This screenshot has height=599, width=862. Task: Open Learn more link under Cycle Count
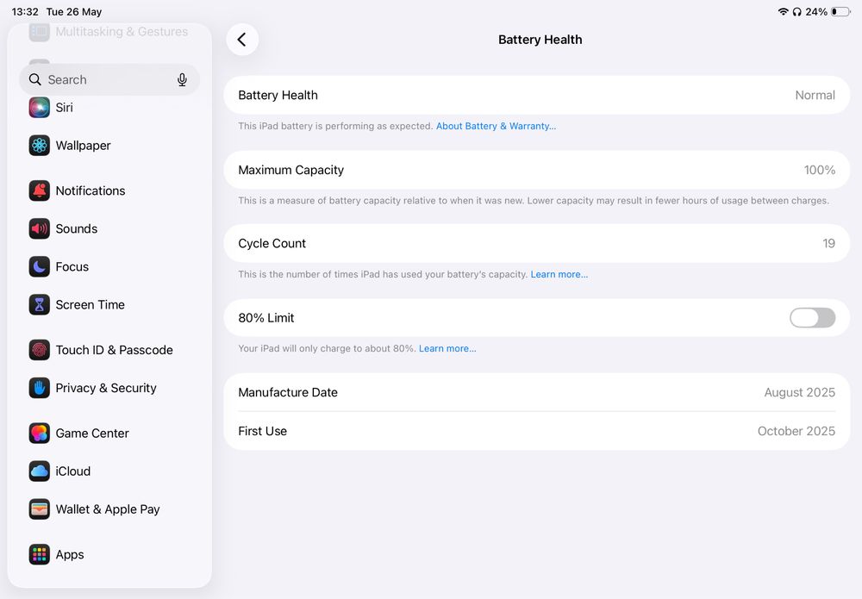pos(559,274)
